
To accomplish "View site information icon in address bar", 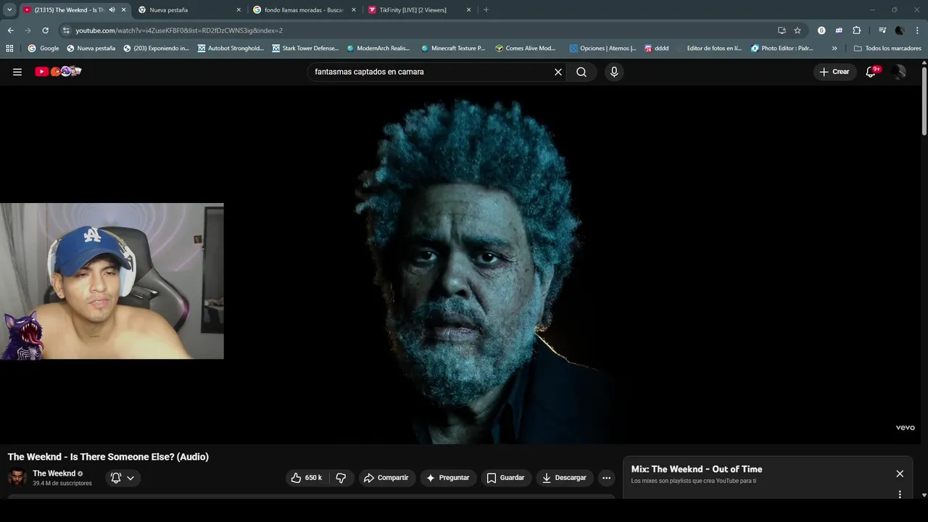I will click(66, 30).
